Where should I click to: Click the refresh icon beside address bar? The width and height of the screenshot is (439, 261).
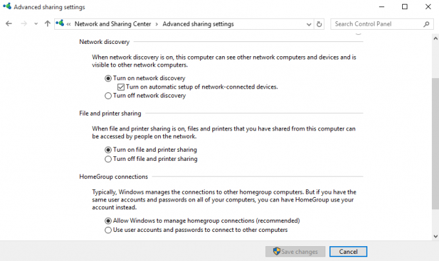coord(319,24)
